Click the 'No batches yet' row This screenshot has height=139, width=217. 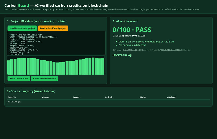pos(108,101)
